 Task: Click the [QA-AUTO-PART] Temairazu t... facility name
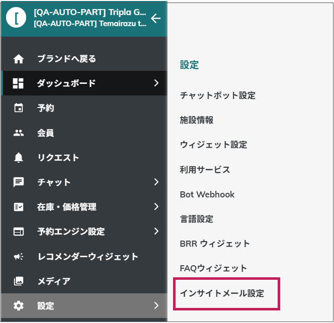click(90, 24)
